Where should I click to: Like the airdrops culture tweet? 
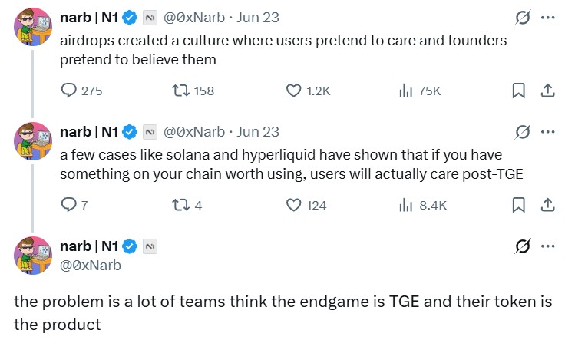293,91
